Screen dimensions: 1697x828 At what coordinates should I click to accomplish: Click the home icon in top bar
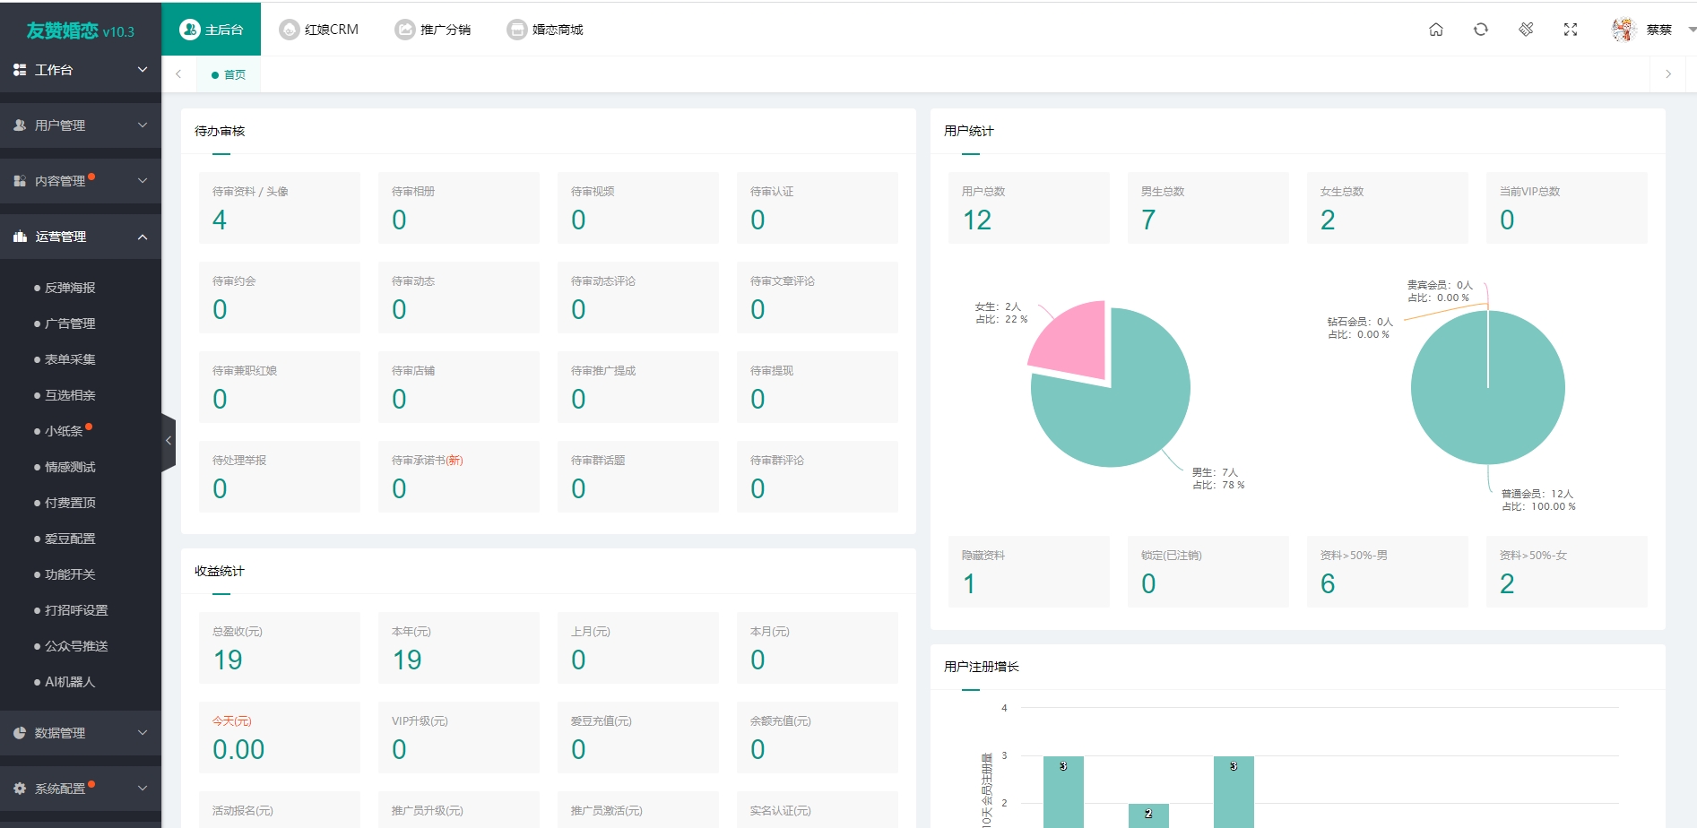coord(1436,30)
